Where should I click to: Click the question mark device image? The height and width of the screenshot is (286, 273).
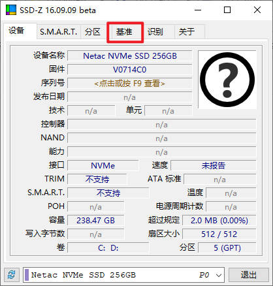(x=227, y=80)
